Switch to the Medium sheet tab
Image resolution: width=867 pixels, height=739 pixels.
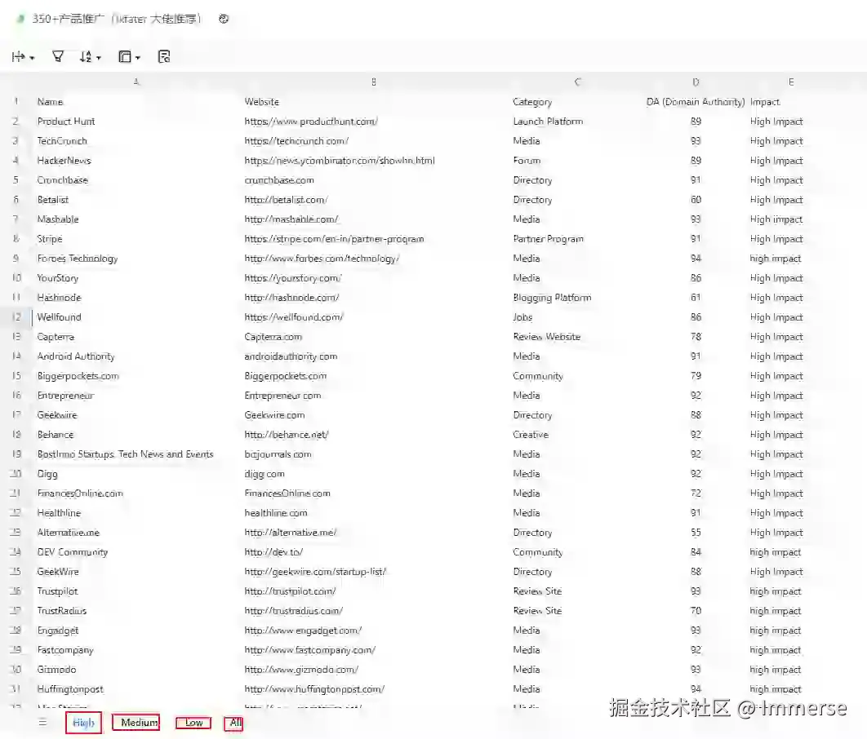pyautogui.click(x=136, y=723)
